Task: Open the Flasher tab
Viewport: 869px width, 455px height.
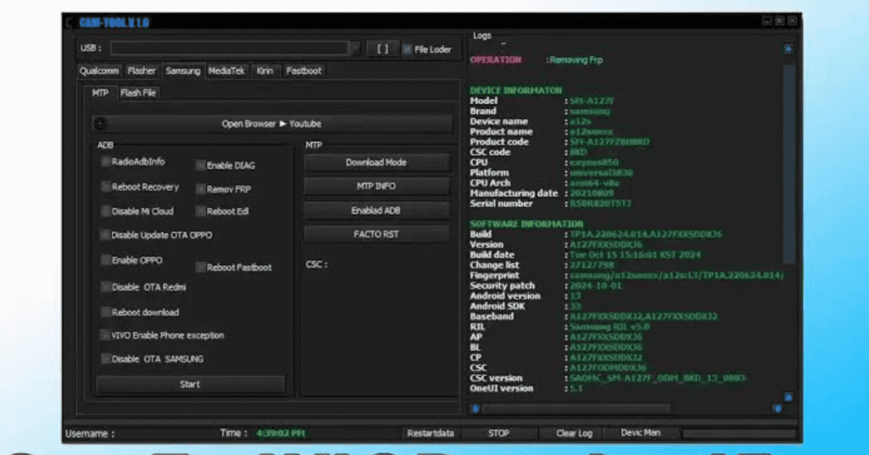Action: coord(142,71)
